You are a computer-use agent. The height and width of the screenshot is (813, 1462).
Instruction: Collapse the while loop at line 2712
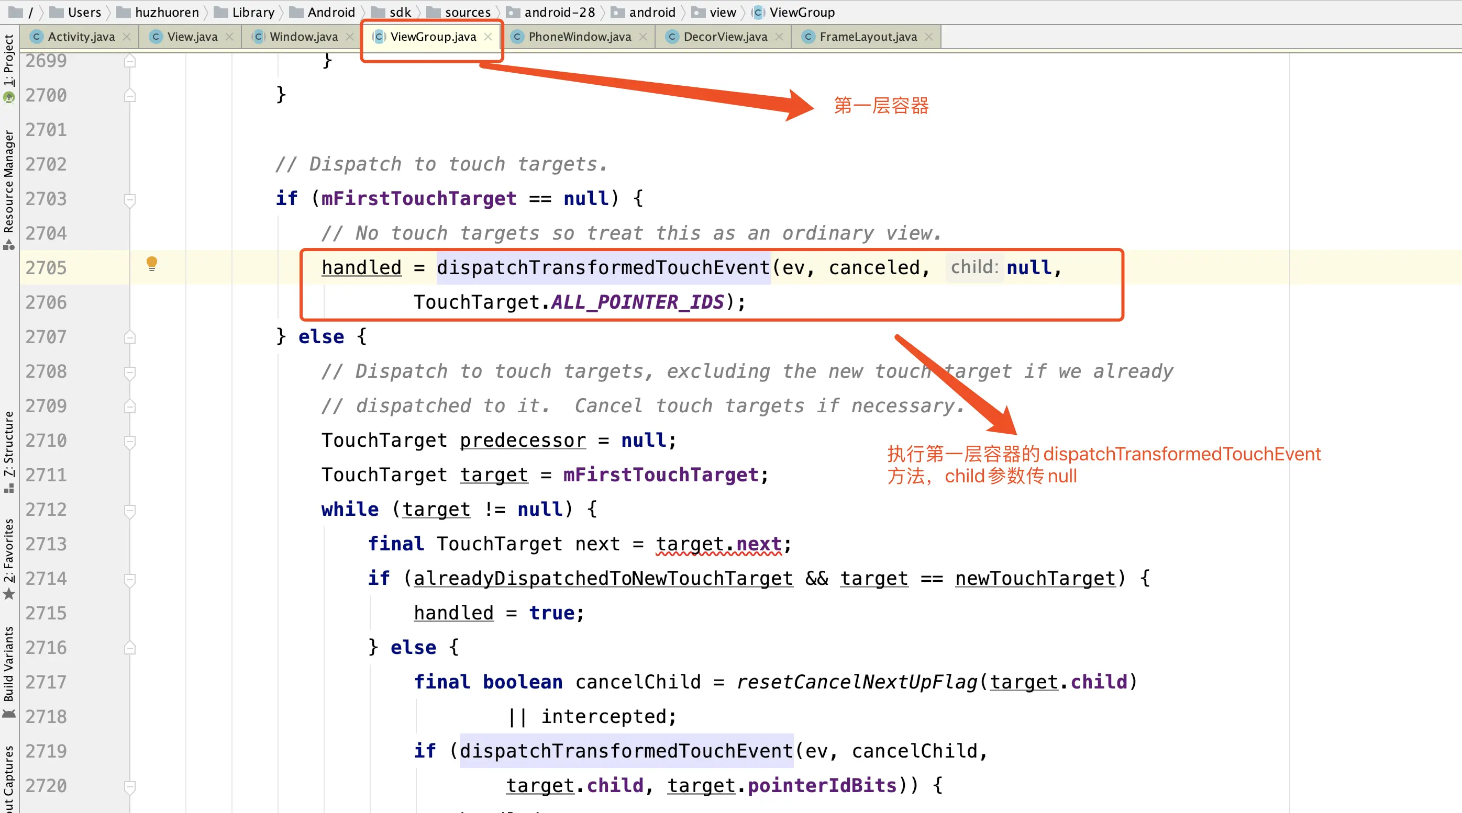point(130,510)
